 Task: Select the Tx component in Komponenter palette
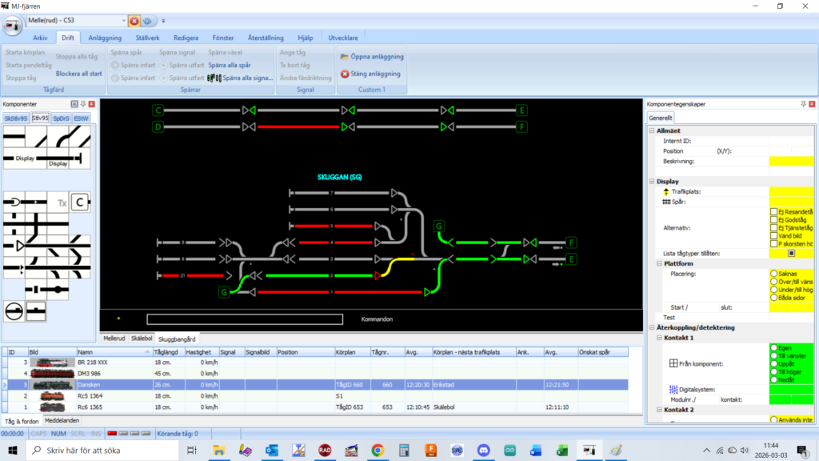pos(62,203)
